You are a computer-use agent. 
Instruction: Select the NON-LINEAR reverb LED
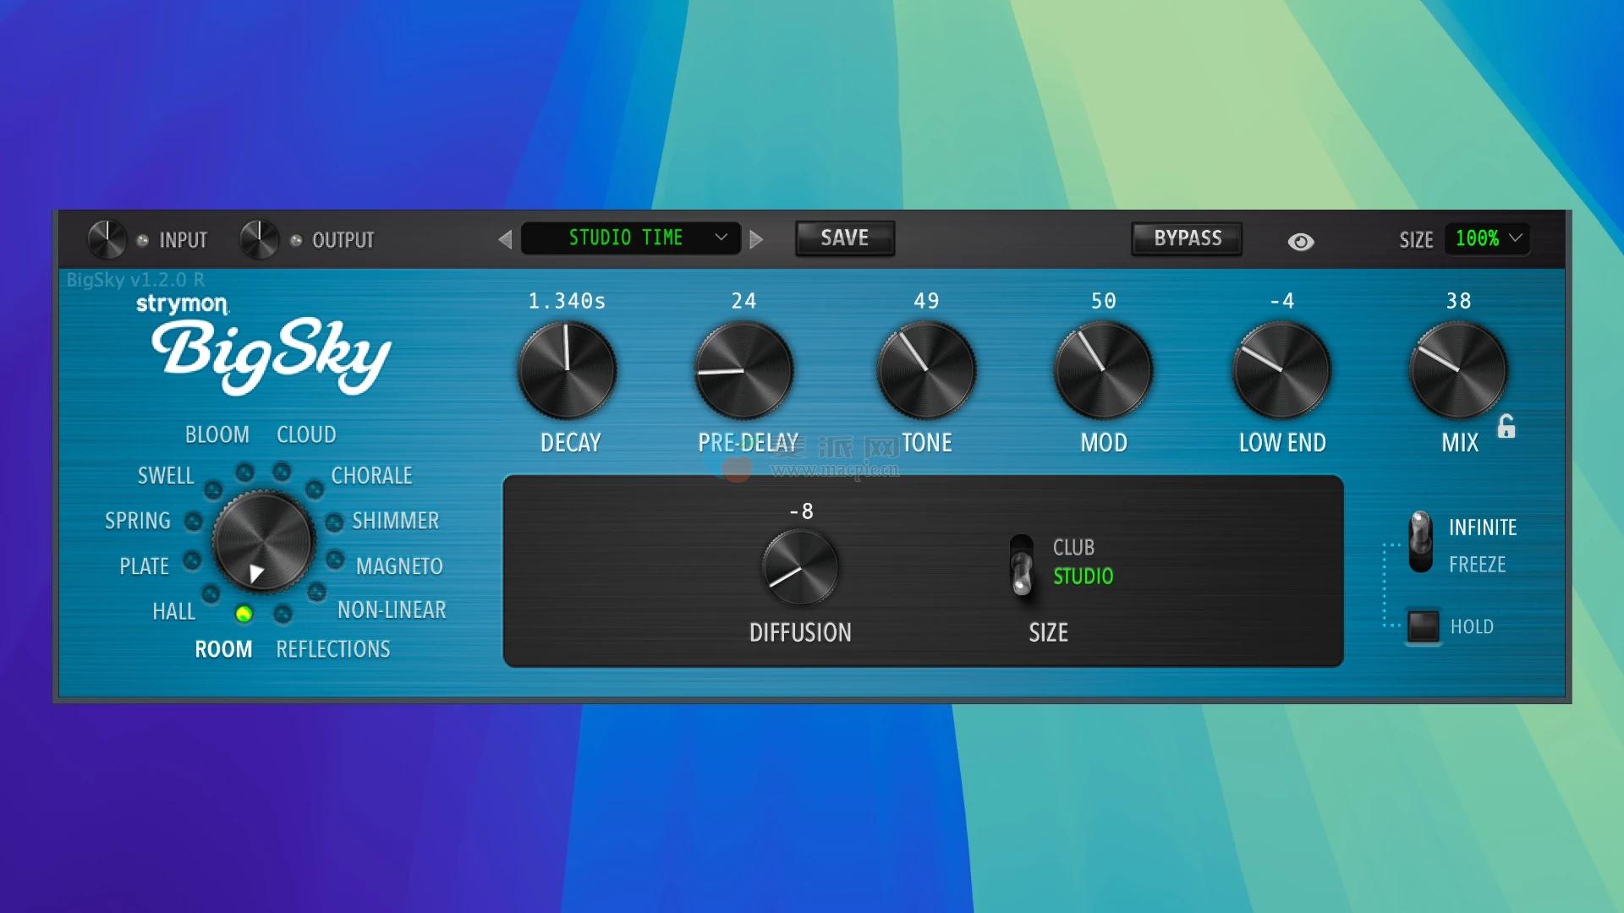[316, 592]
